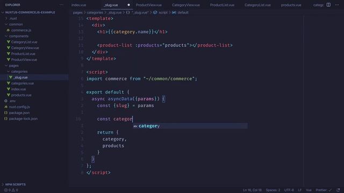344x193 pixels.
Task: Open nuxt.config.js file
Action: 19,107
